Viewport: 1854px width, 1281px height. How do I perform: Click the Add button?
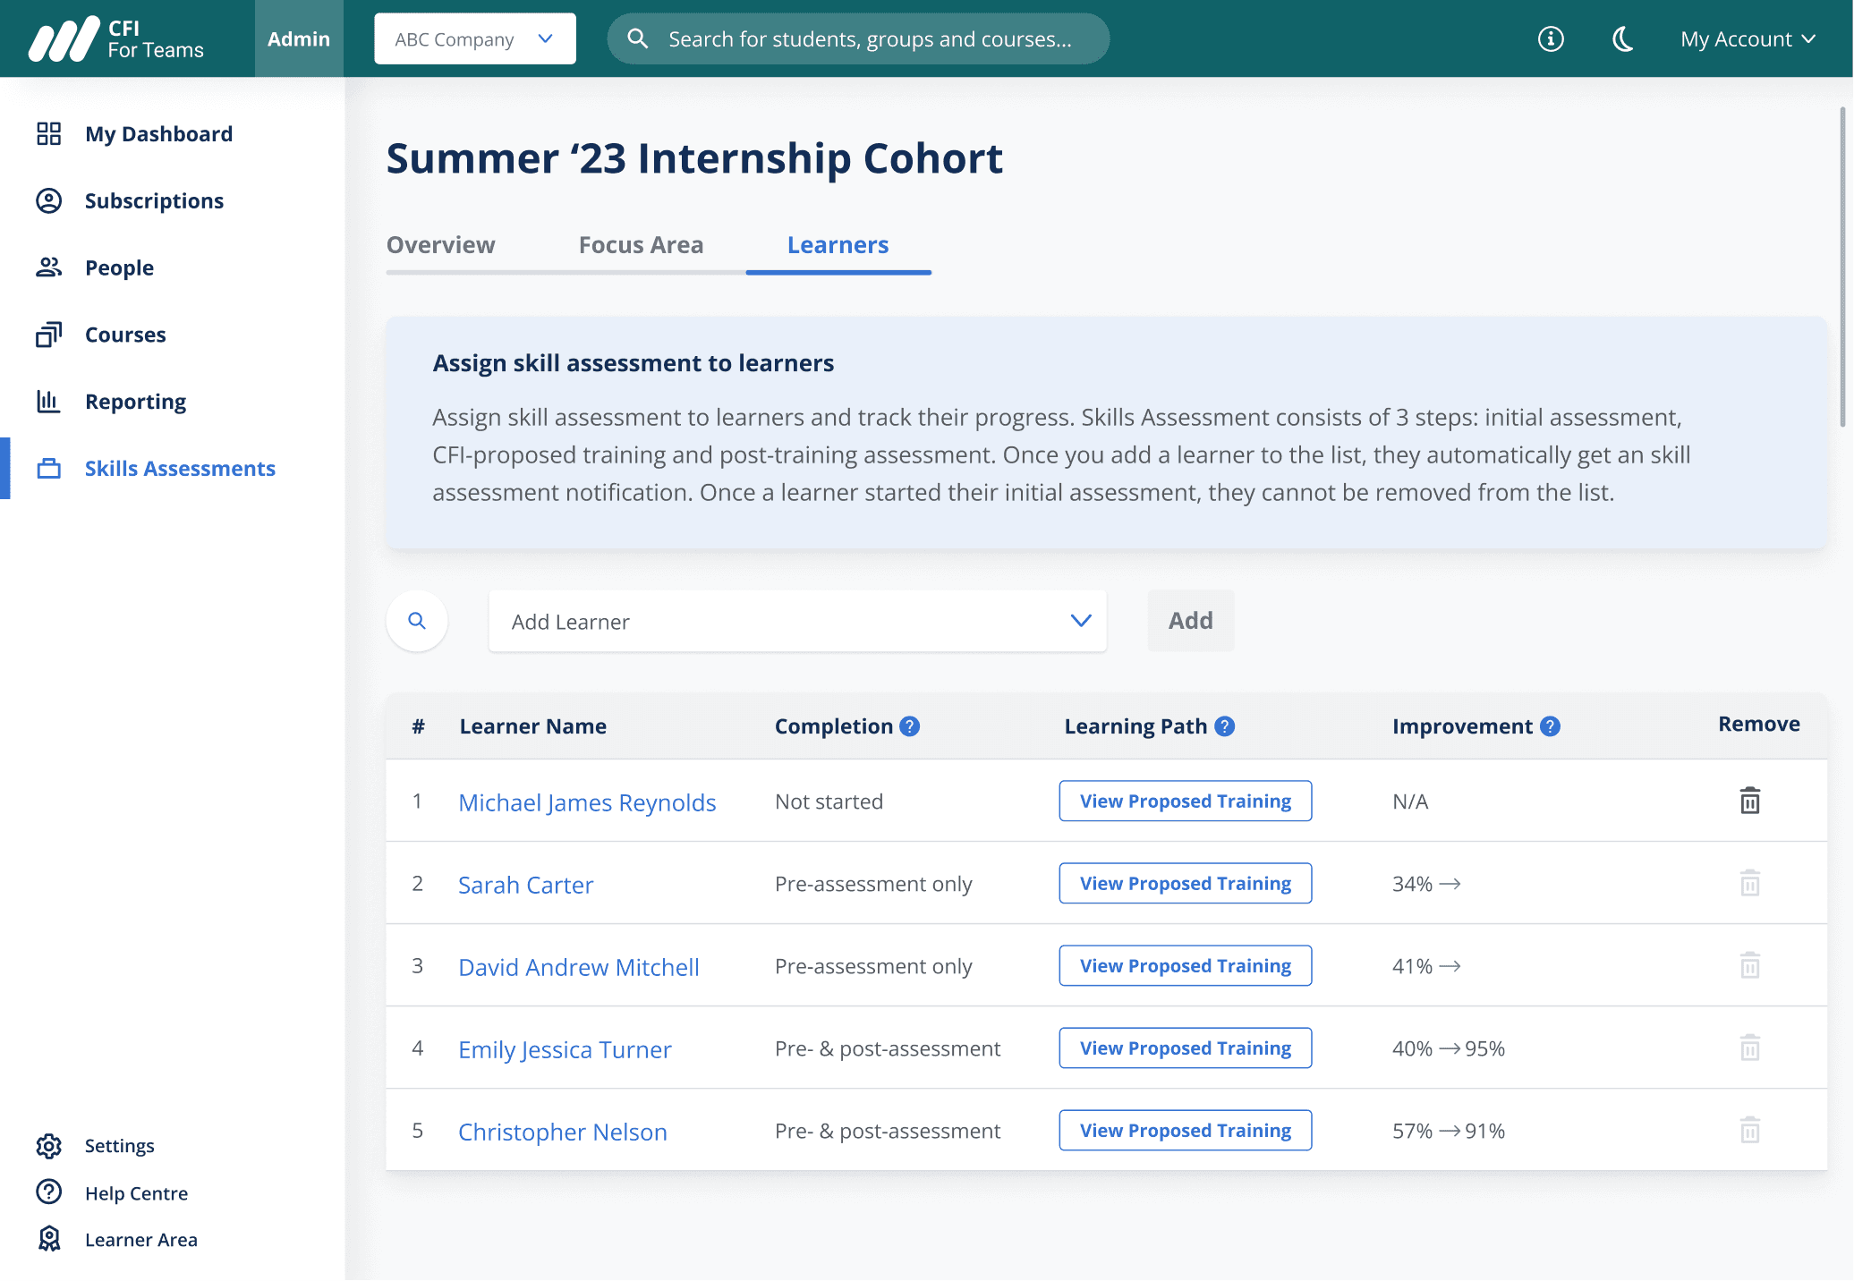[1190, 621]
